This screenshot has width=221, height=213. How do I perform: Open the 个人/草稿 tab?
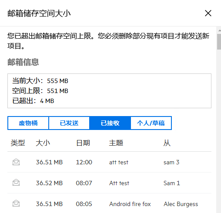pyautogui.click(x=151, y=123)
